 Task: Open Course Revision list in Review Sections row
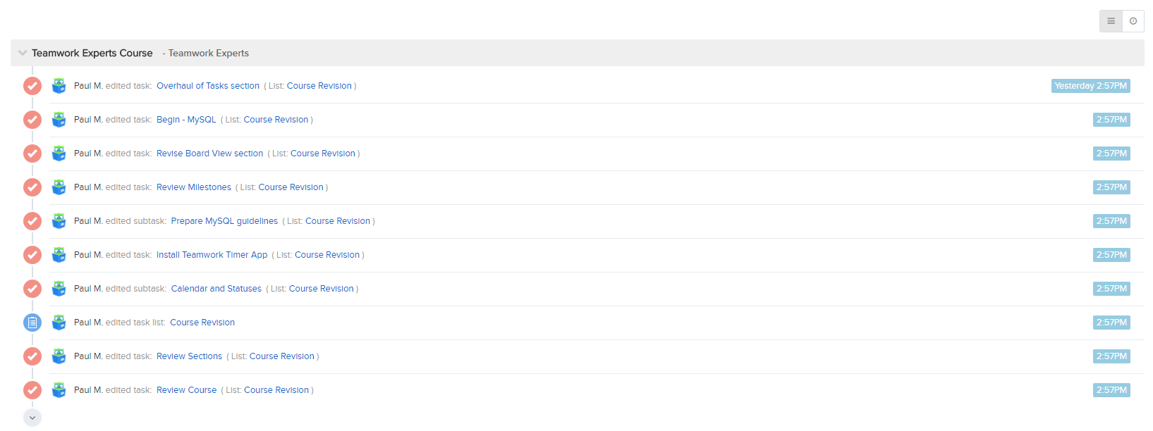pyautogui.click(x=282, y=356)
